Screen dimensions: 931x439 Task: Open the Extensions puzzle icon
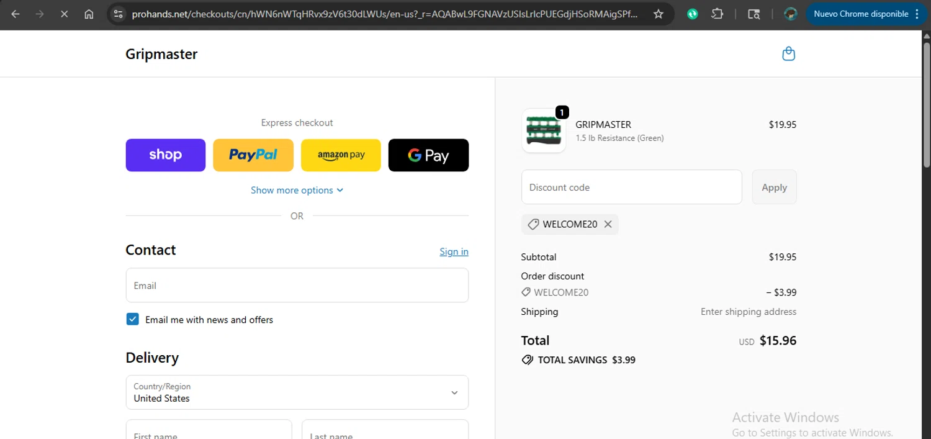click(717, 14)
